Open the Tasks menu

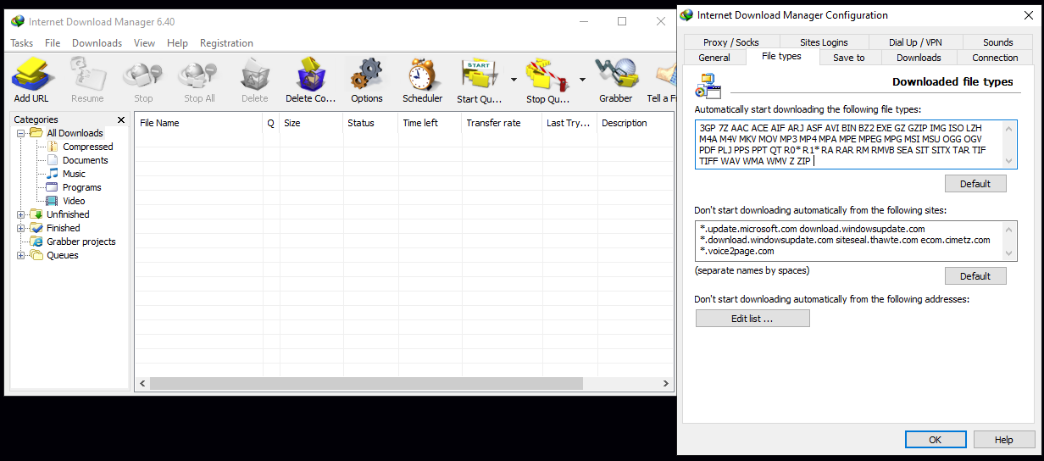click(22, 43)
